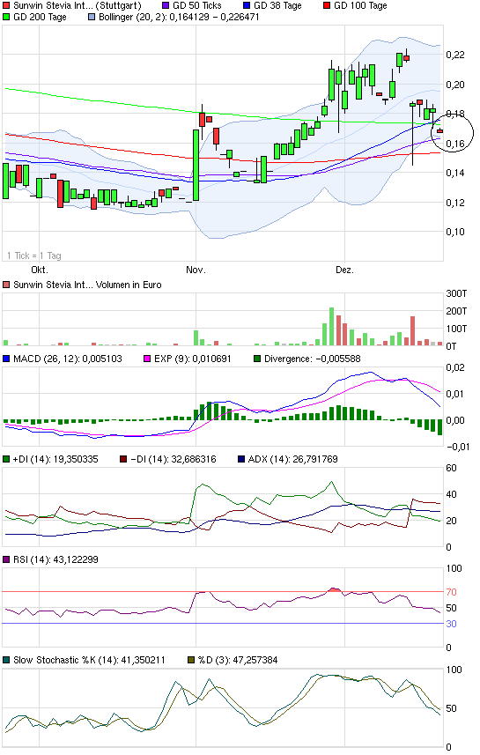Click the tall green candle at November start
Viewport: 480px width, 755px height.
pyautogui.click(x=196, y=165)
